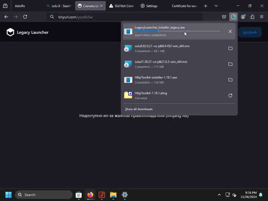Open the Firefox account icon
The height and width of the screenshot is (201, 268).
pyautogui.click(x=243, y=17)
